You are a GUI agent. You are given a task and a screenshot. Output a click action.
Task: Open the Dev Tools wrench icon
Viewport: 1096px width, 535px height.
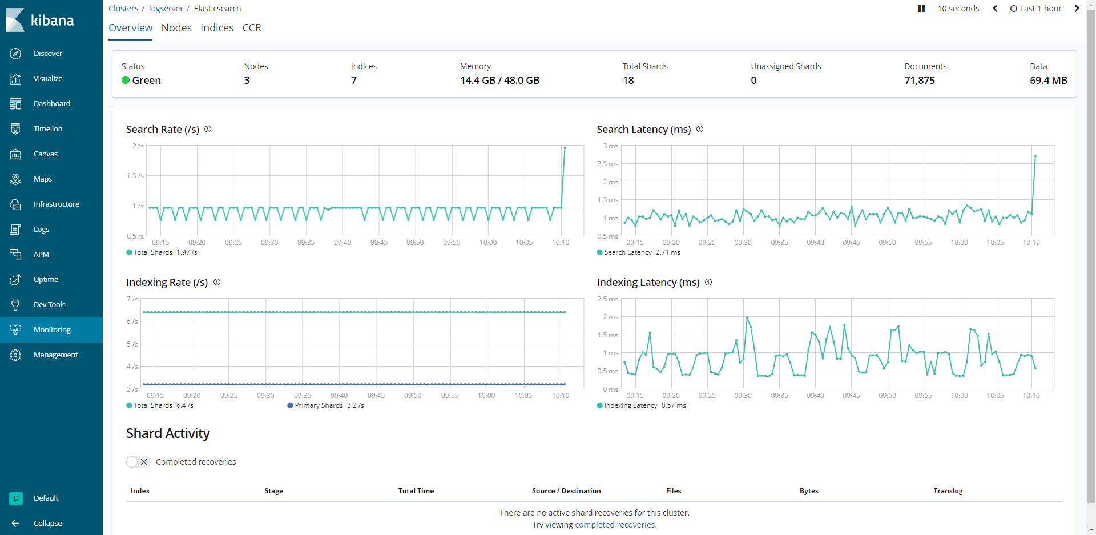tap(15, 304)
